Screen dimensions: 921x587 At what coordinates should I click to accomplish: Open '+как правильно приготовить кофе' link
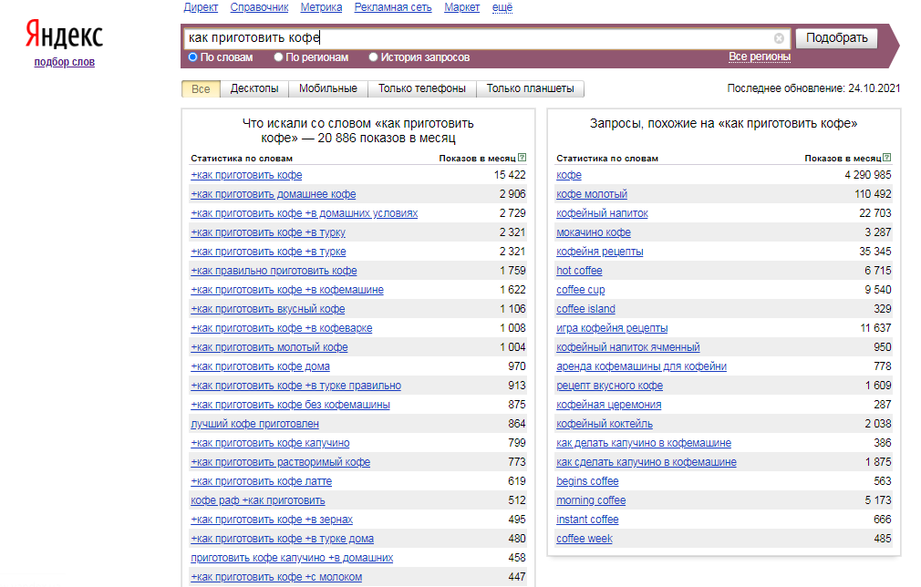274,271
